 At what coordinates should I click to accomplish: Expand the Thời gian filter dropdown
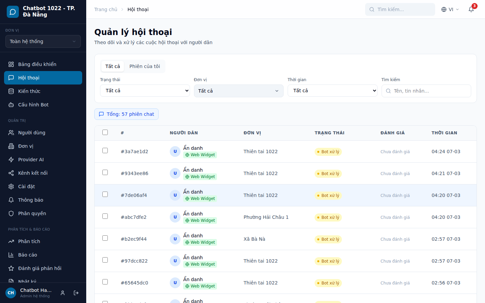pos(332,91)
